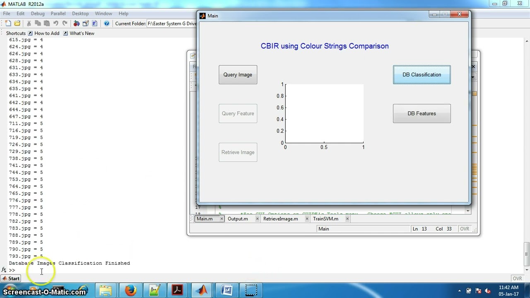The height and width of the screenshot is (298, 530).
Task: Select line '790.jpg = 5'
Action: click(x=26, y=250)
